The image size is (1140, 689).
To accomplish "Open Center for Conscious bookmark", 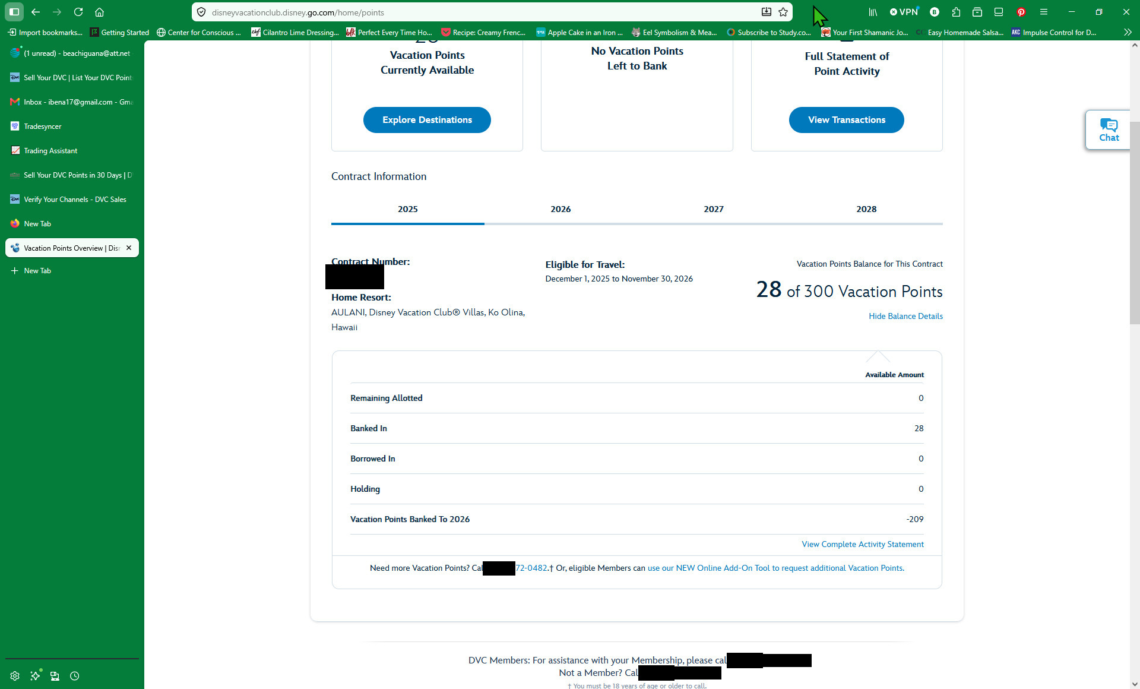I will (x=199, y=32).
